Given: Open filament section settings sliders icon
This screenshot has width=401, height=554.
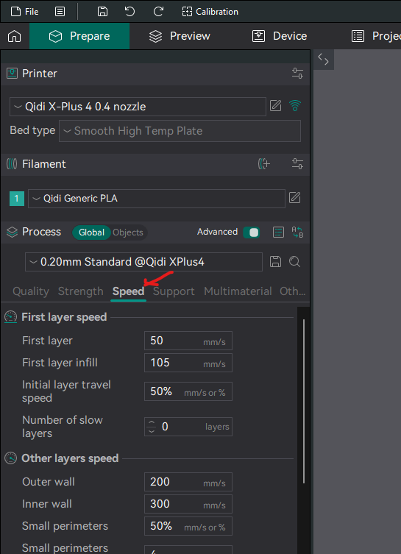Looking at the screenshot, I should (x=297, y=164).
